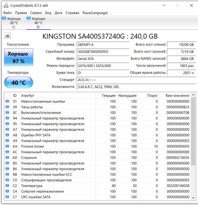Click the Текущее column header
The height and width of the screenshot is (205, 198).
(106, 95)
